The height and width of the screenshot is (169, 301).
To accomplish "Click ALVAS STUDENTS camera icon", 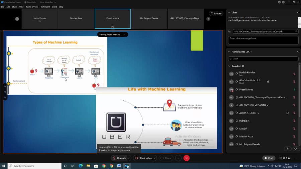I will pyautogui.click(x=288, y=113).
